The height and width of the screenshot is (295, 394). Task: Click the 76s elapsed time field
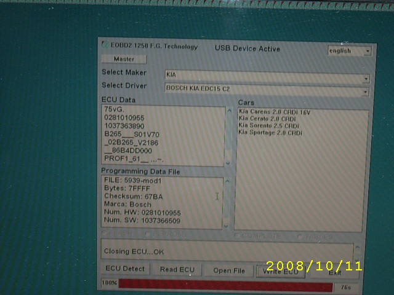[346, 288]
